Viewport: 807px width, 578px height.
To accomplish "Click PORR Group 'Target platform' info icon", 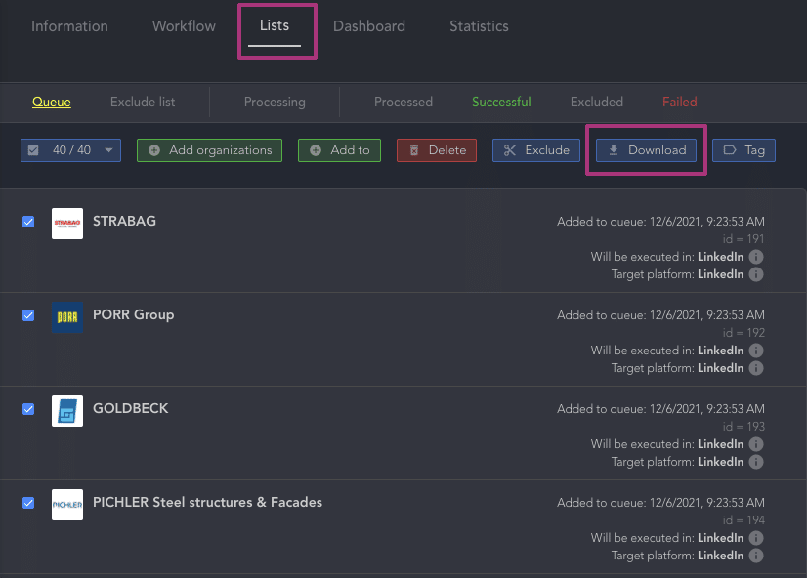I will point(756,368).
